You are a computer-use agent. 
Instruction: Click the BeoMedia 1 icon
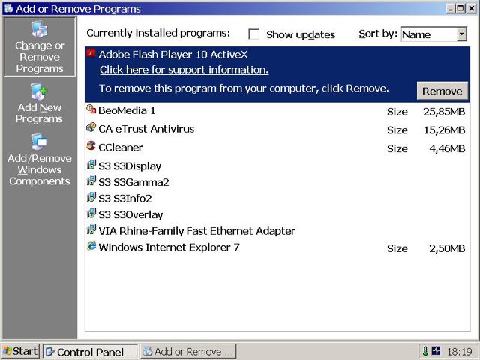click(x=91, y=109)
